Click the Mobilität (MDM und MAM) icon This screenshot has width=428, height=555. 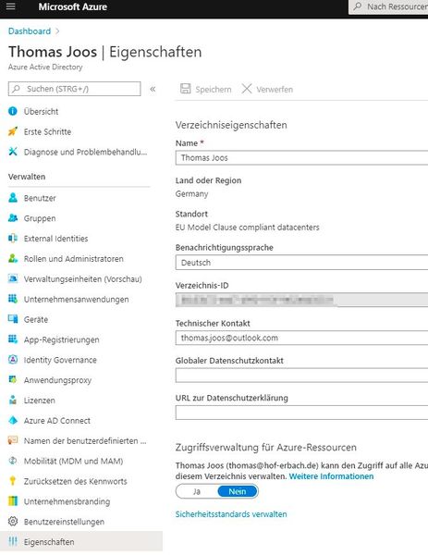[13, 461]
